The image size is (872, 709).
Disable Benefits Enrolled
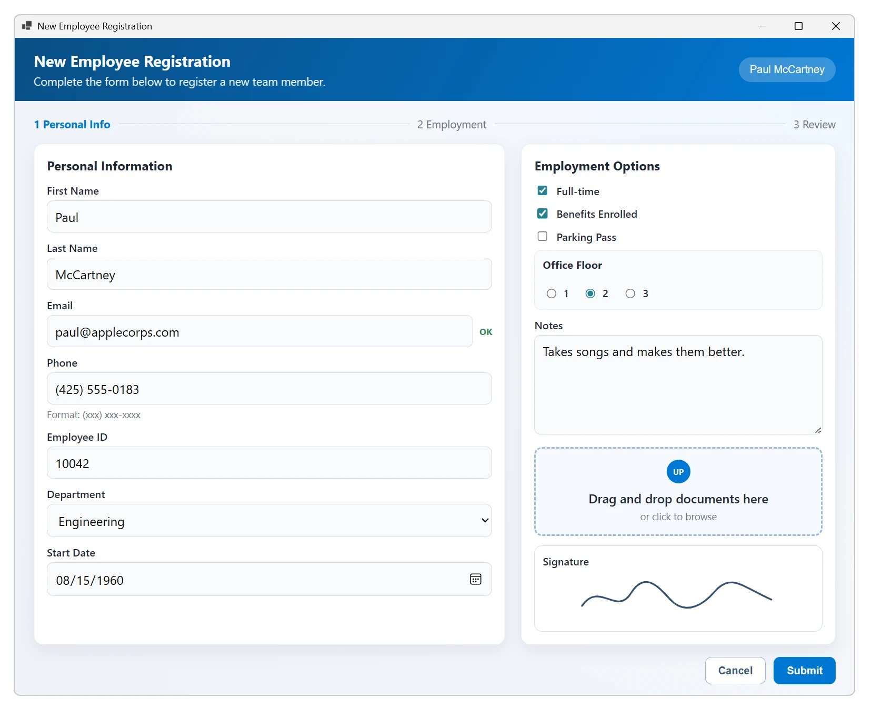(542, 213)
